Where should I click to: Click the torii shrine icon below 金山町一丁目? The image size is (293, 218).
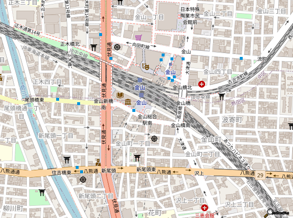136,157
